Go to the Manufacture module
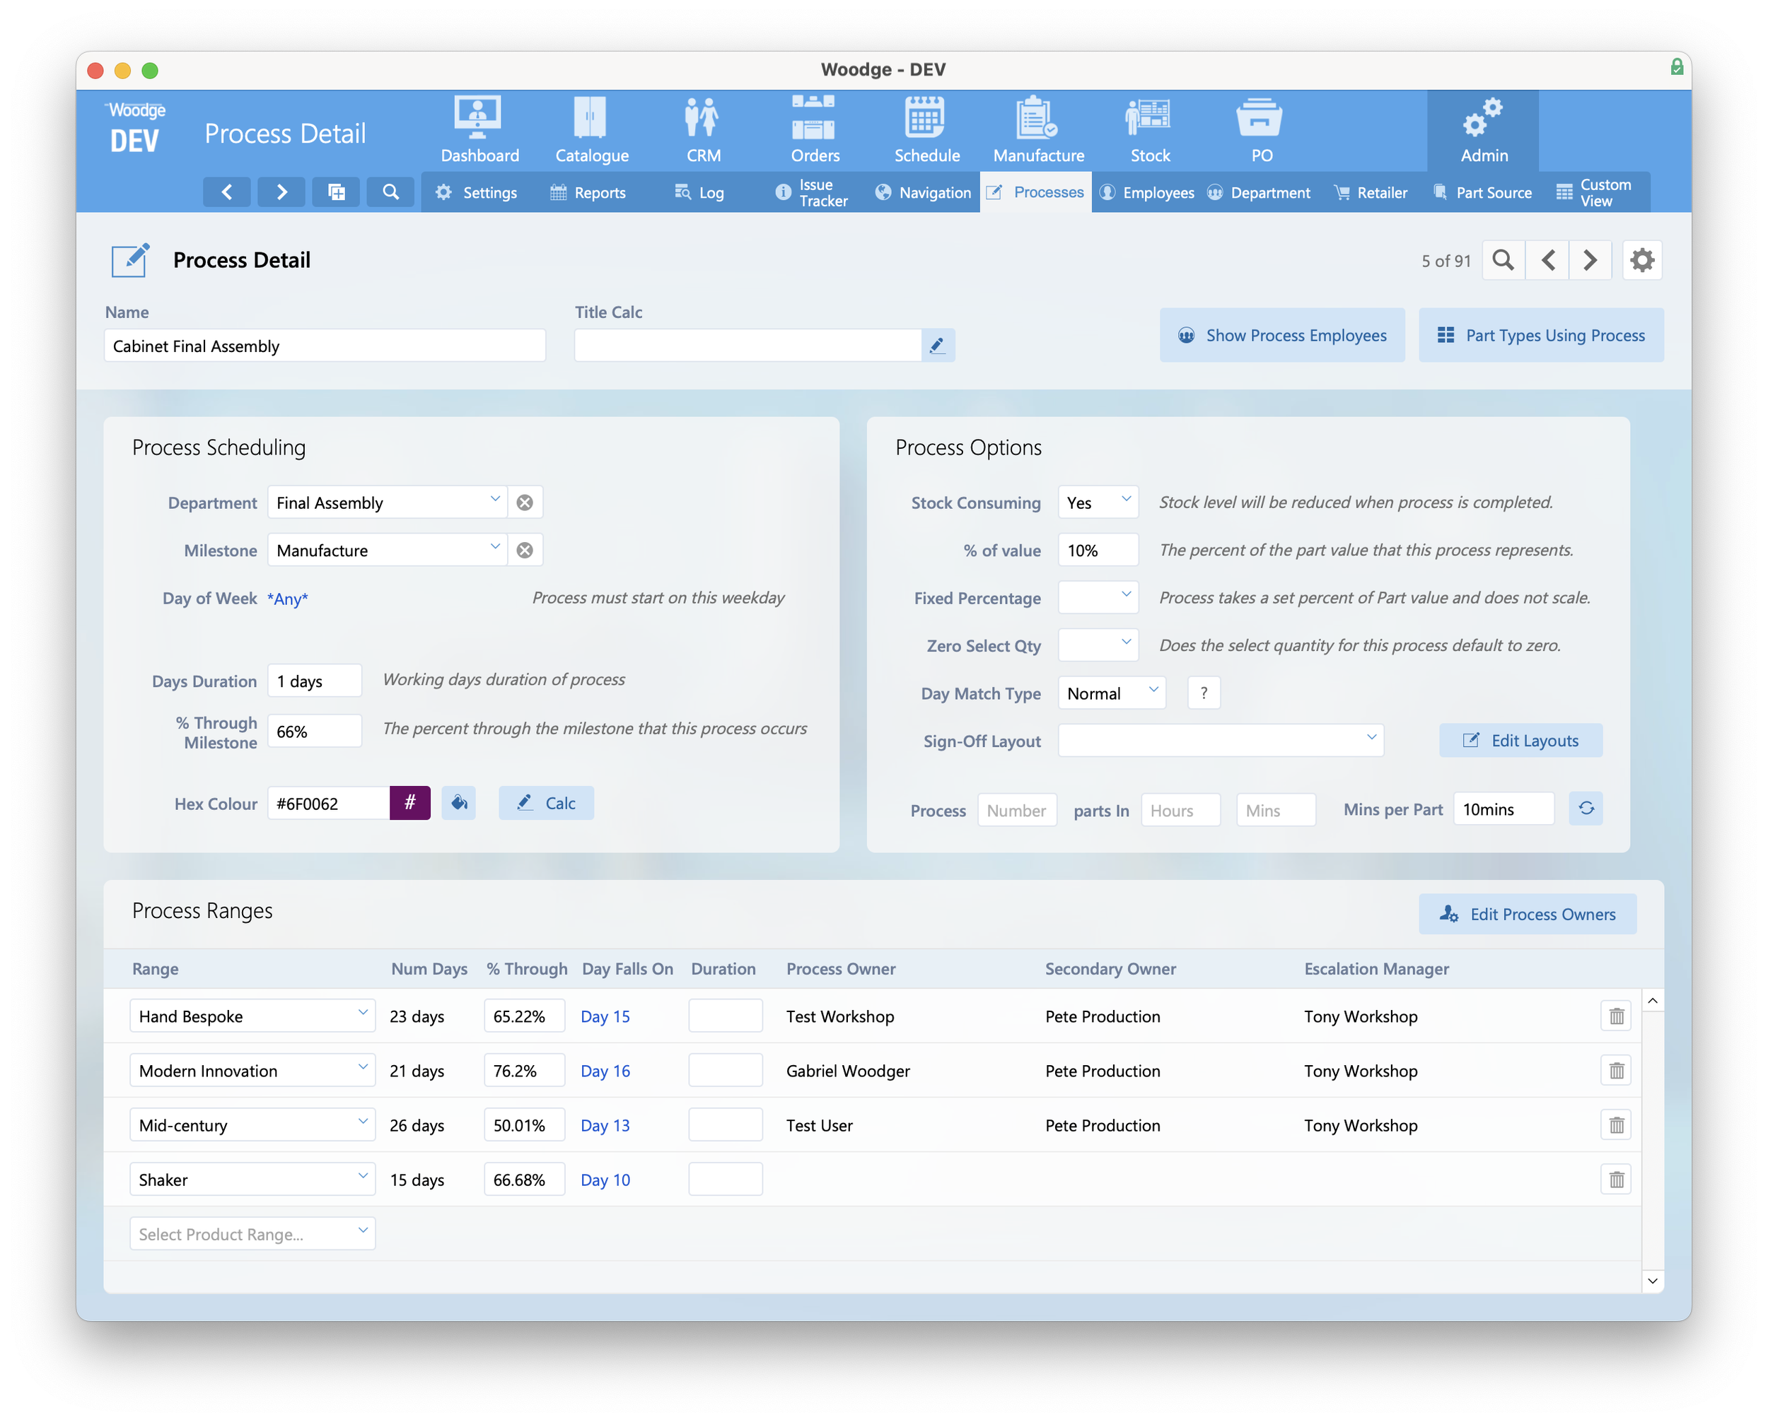 (x=1038, y=129)
